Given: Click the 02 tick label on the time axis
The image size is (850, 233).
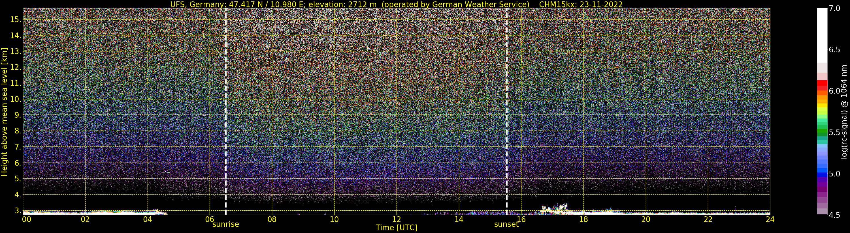Looking at the screenshot, I should (x=86, y=219).
